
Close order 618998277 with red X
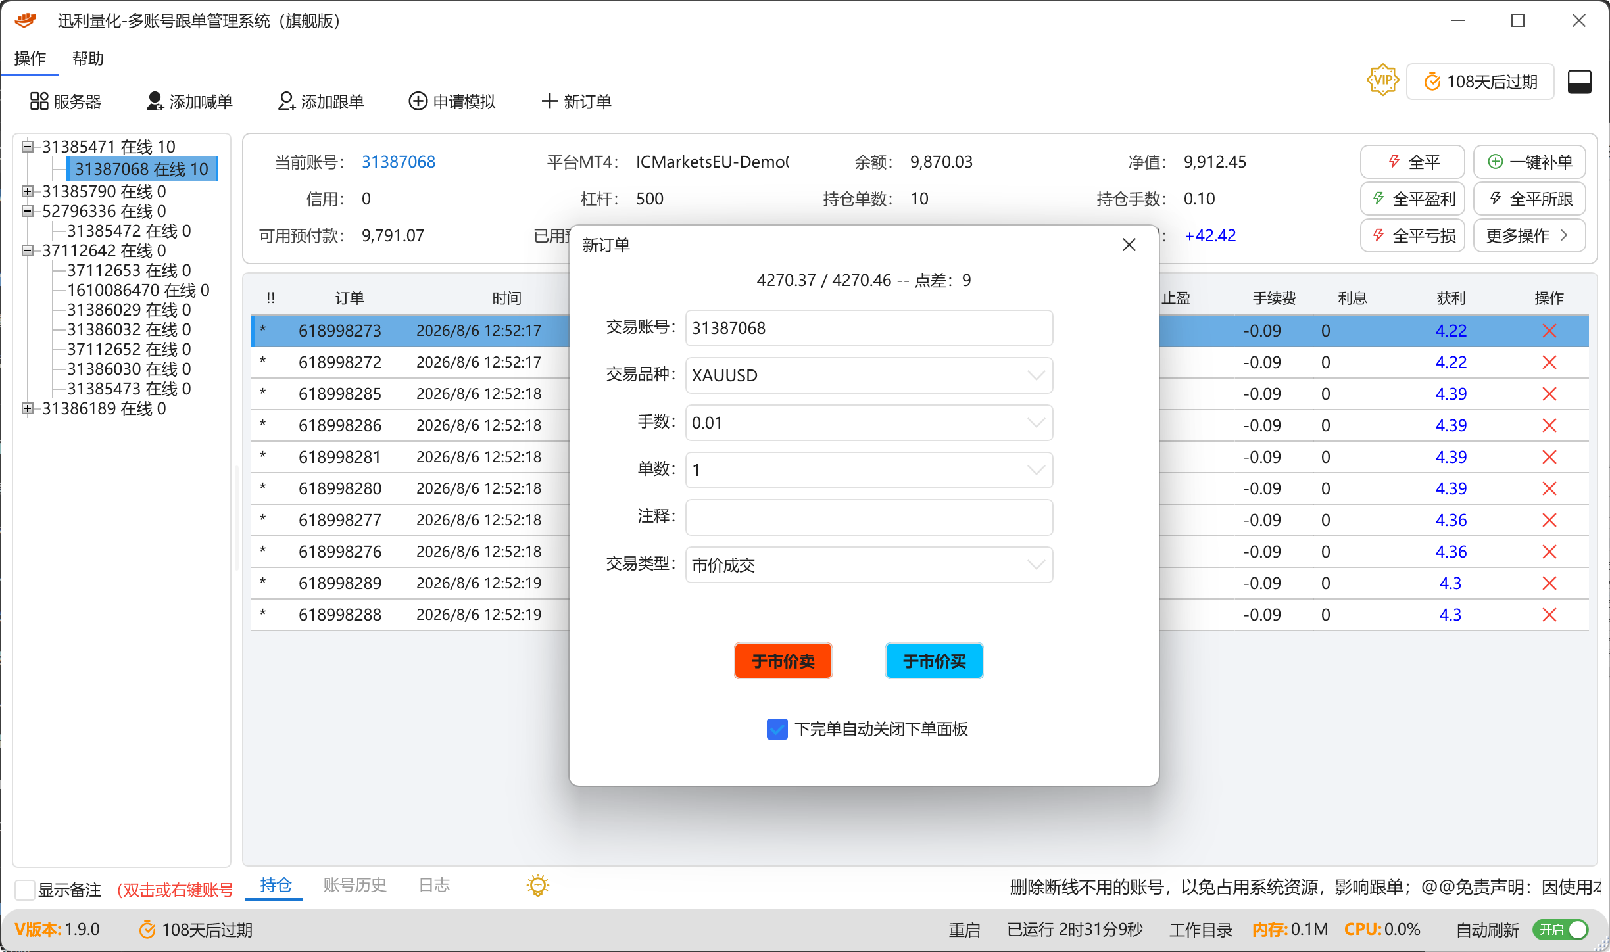coord(1549,520)
